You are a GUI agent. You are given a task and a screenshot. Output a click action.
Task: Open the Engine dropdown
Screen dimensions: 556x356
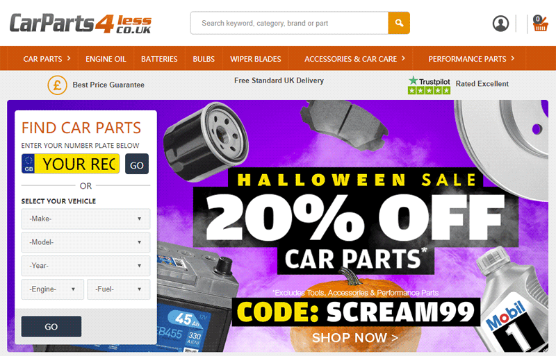pyautogui.click(x=53, y=289)
